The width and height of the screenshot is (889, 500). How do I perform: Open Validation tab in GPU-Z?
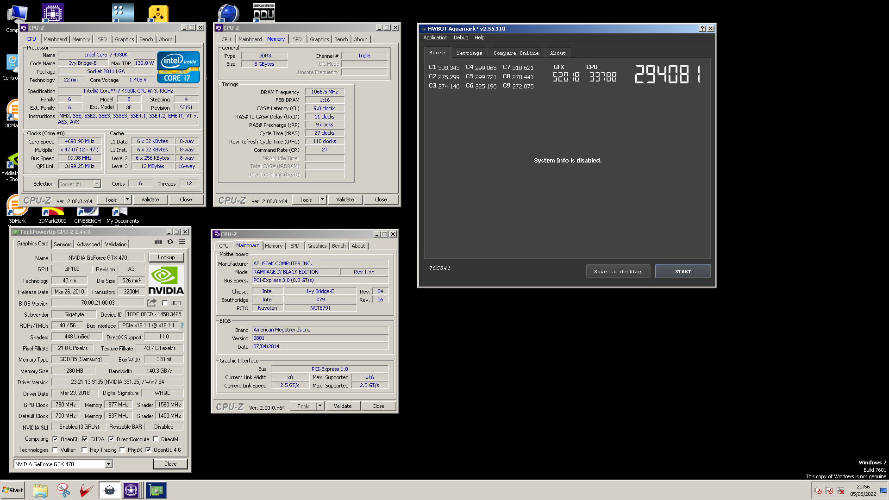[x=116, y=244]
